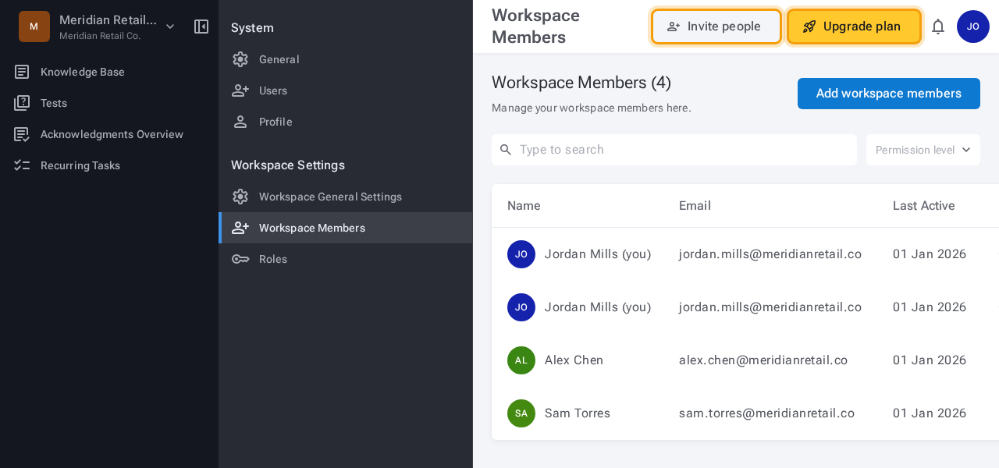
Task: Click the Profile person icon
Action: point(240,122)
